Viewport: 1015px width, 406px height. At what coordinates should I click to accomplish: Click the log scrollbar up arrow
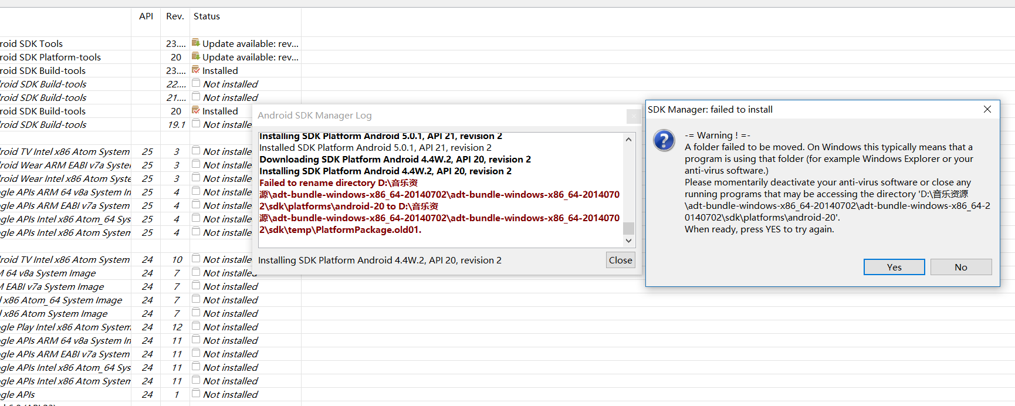628,140
